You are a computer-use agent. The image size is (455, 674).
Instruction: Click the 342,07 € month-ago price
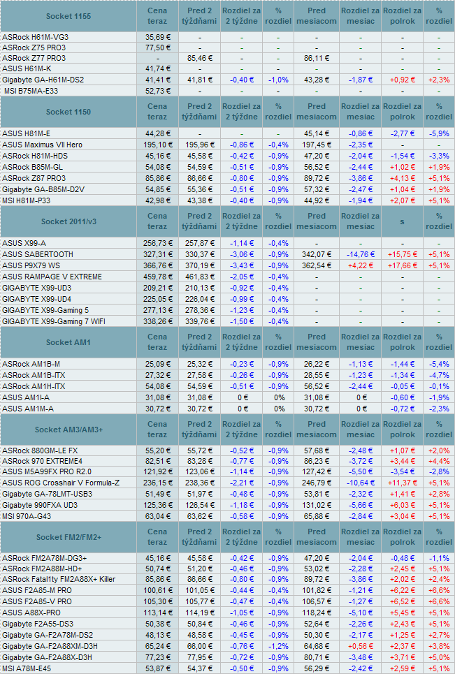[317, 254]
